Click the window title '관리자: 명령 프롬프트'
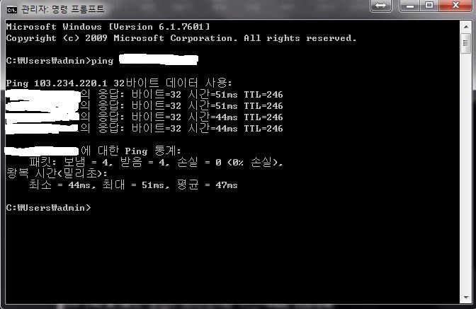Viewport: 476px width, 309px height. click(x=63, y=9)
